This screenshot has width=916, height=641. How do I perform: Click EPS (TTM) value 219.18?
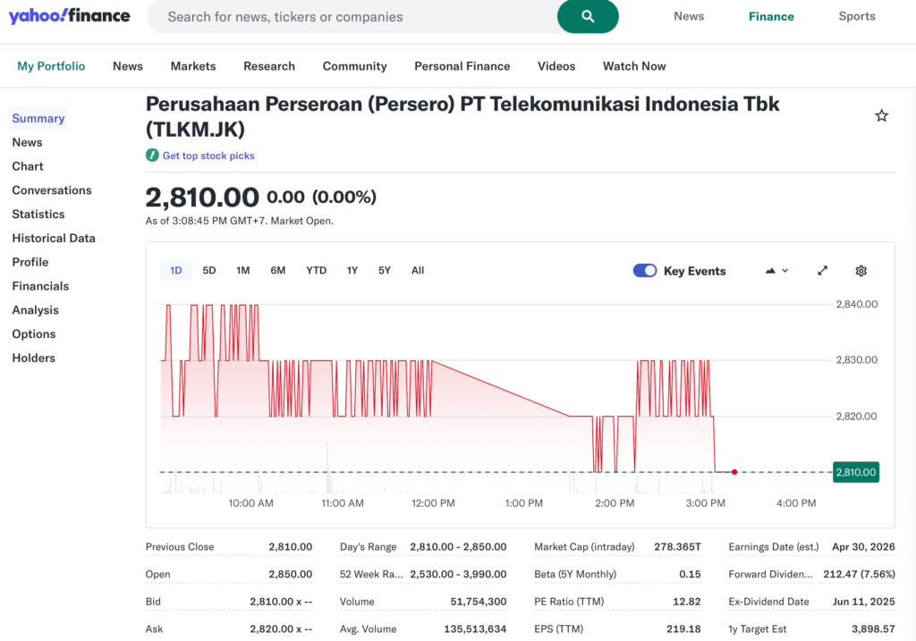683,628
